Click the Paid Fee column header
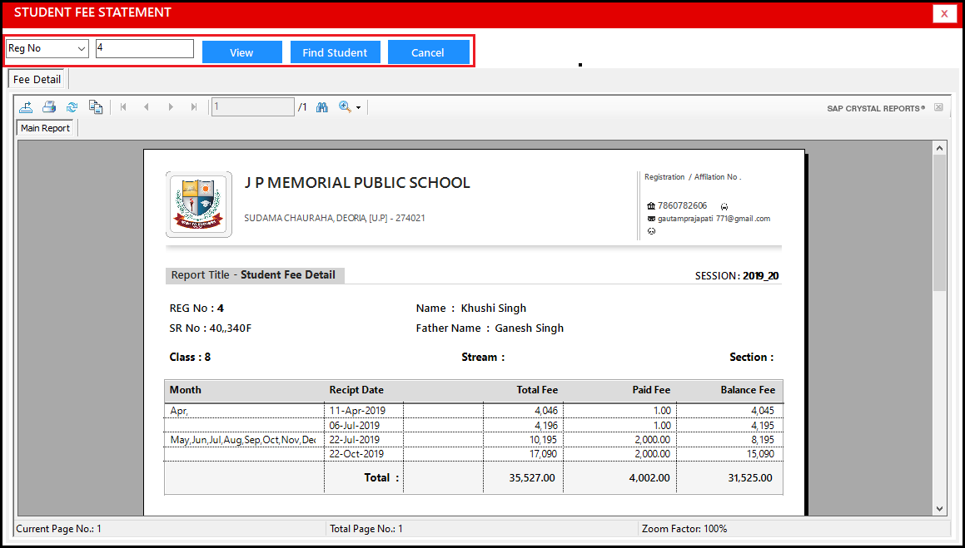Viewport: 965px width, 548px height. tap(651, 390)
